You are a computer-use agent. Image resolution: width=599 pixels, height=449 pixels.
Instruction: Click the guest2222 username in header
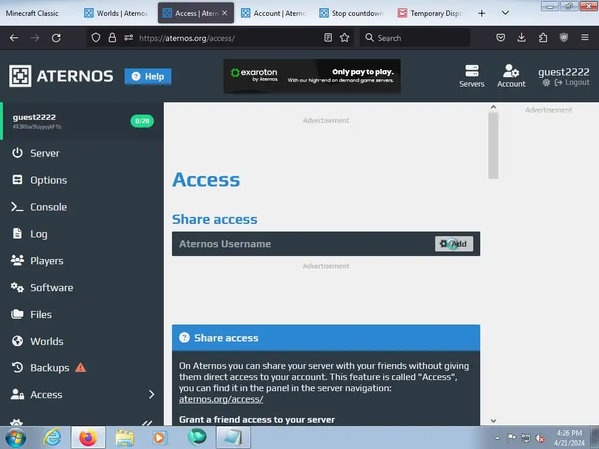tap(563, 72)
